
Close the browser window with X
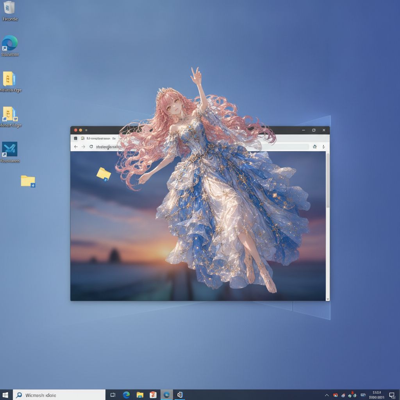point(324,130)
